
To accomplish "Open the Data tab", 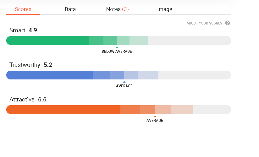I will pos(70,9).
